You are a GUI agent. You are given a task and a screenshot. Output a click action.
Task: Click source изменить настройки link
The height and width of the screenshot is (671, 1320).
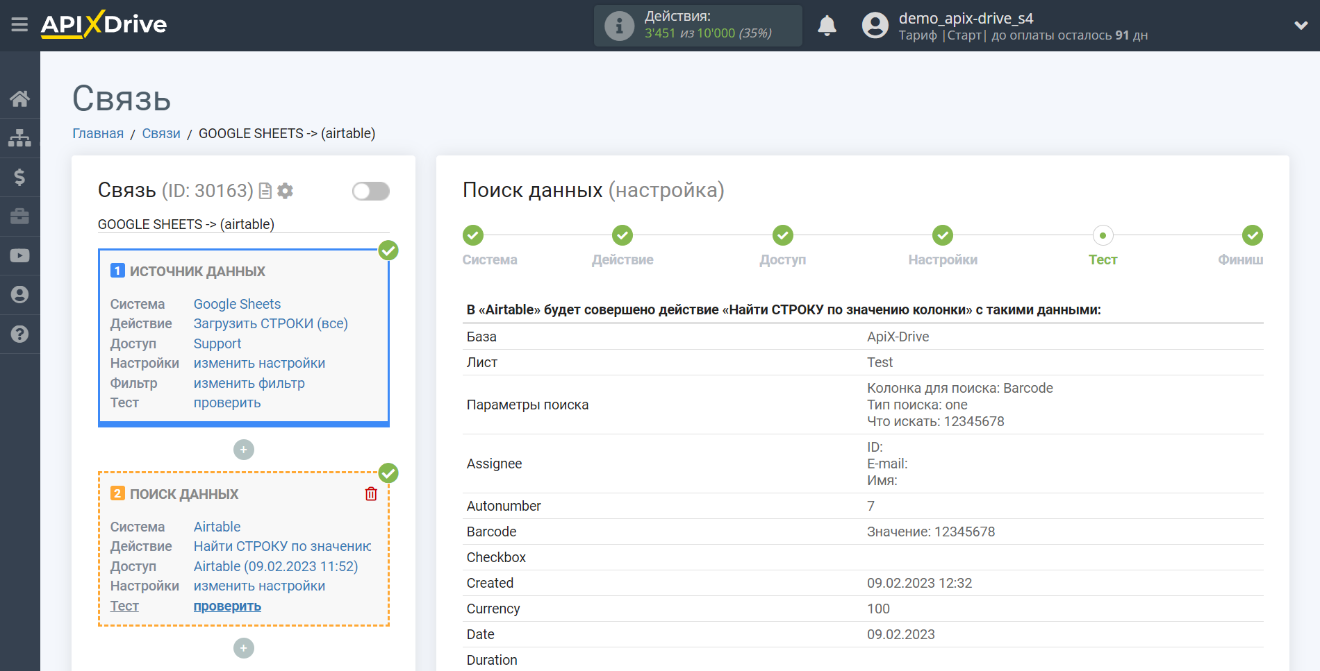coord(259,363)
